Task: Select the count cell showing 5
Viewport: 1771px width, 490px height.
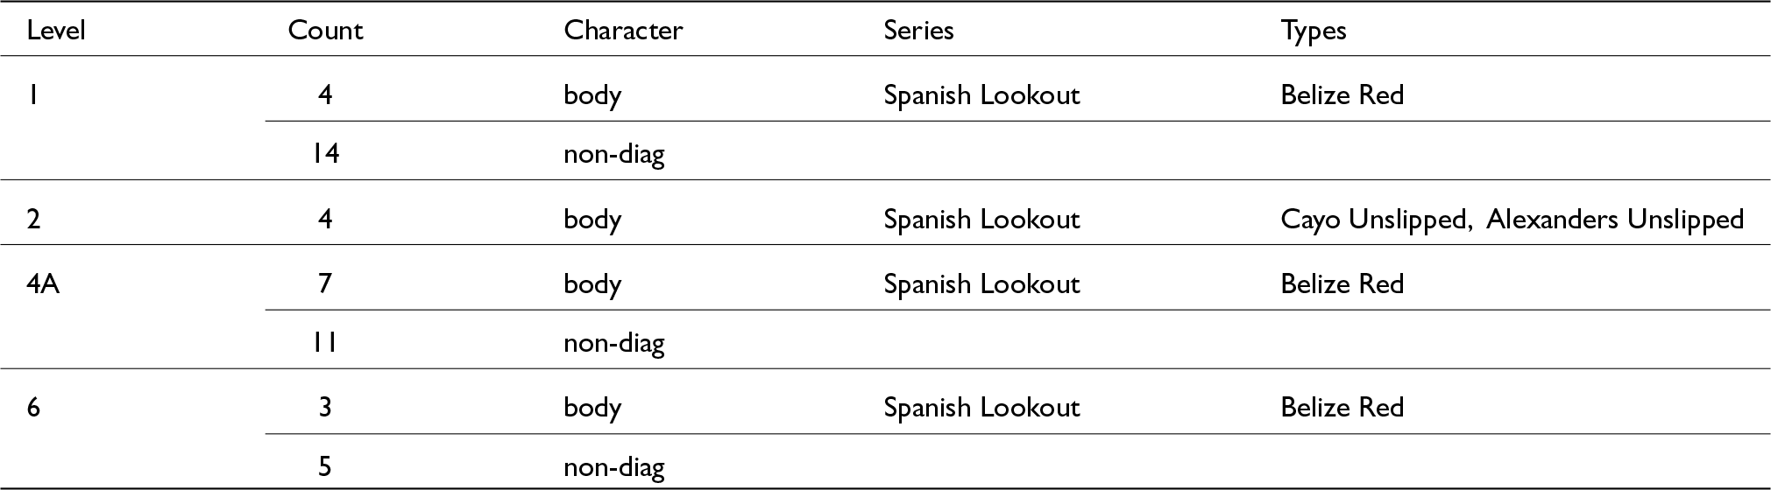Action: [325, 466]
